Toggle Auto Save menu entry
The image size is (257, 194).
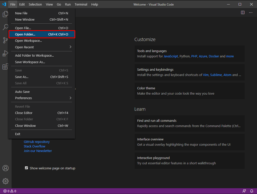(x=42, y=92)
